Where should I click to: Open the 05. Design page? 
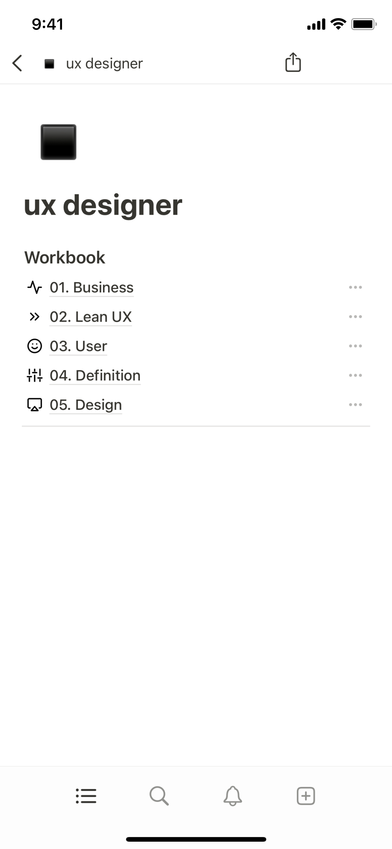(x=86, y=405)
